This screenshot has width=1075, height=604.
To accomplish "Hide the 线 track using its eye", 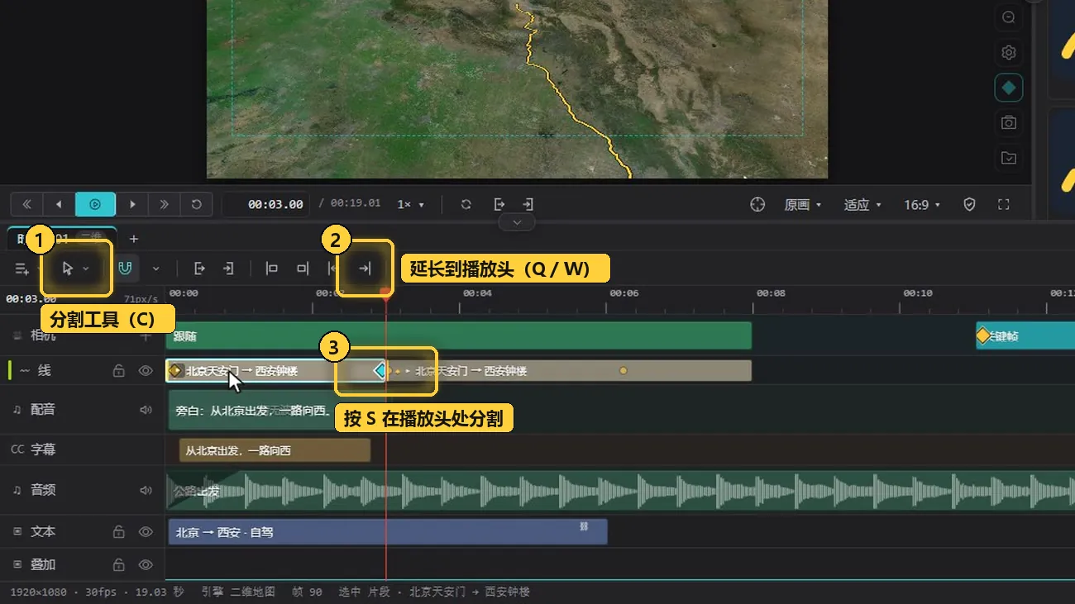I will [146, 371].
